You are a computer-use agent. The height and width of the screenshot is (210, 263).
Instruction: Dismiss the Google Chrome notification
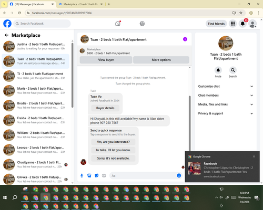[x=254, y=156]
